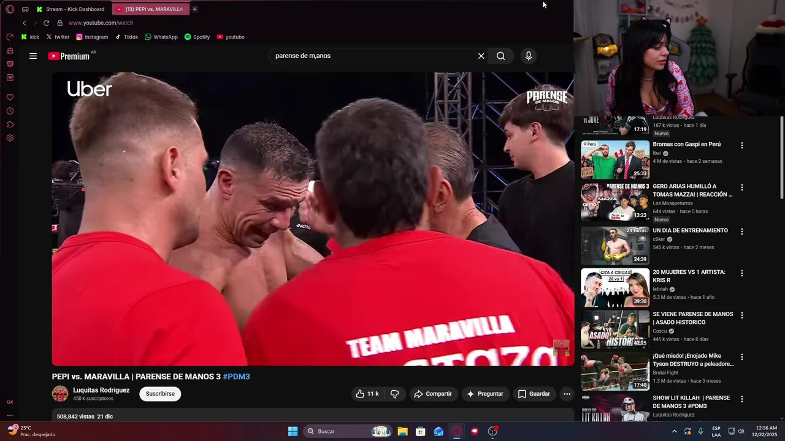
Task: Go back with browser back arrow
Action: click(25, 23)
